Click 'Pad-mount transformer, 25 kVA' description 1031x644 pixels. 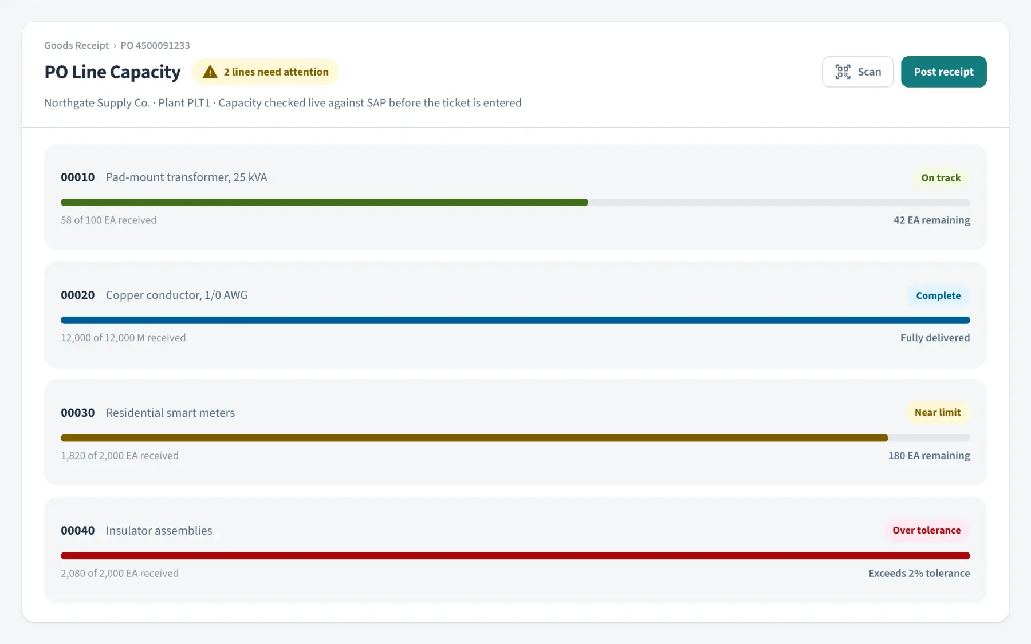pyautogui.click(x=187, y=177)
